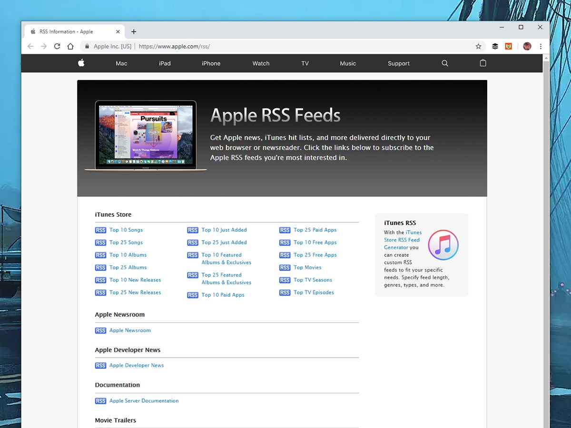
Task: Open the search magnifier icon
Action: (445, 63)
